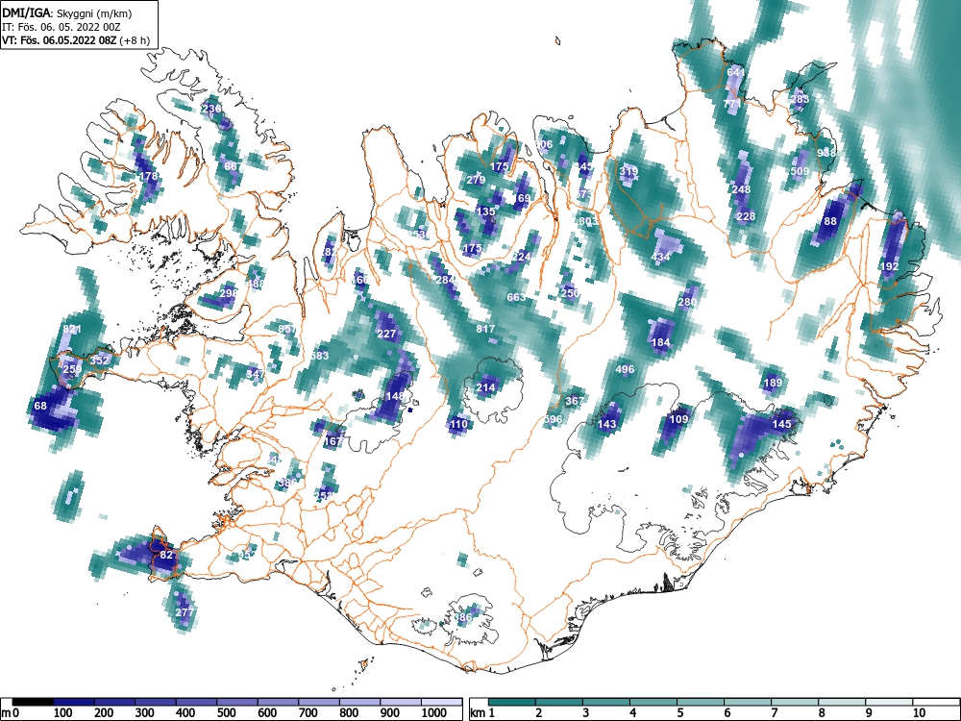This screenshot has height=721, width=961.
Task: Click the visibility value 280 on the map
Action: pos(687,302)
